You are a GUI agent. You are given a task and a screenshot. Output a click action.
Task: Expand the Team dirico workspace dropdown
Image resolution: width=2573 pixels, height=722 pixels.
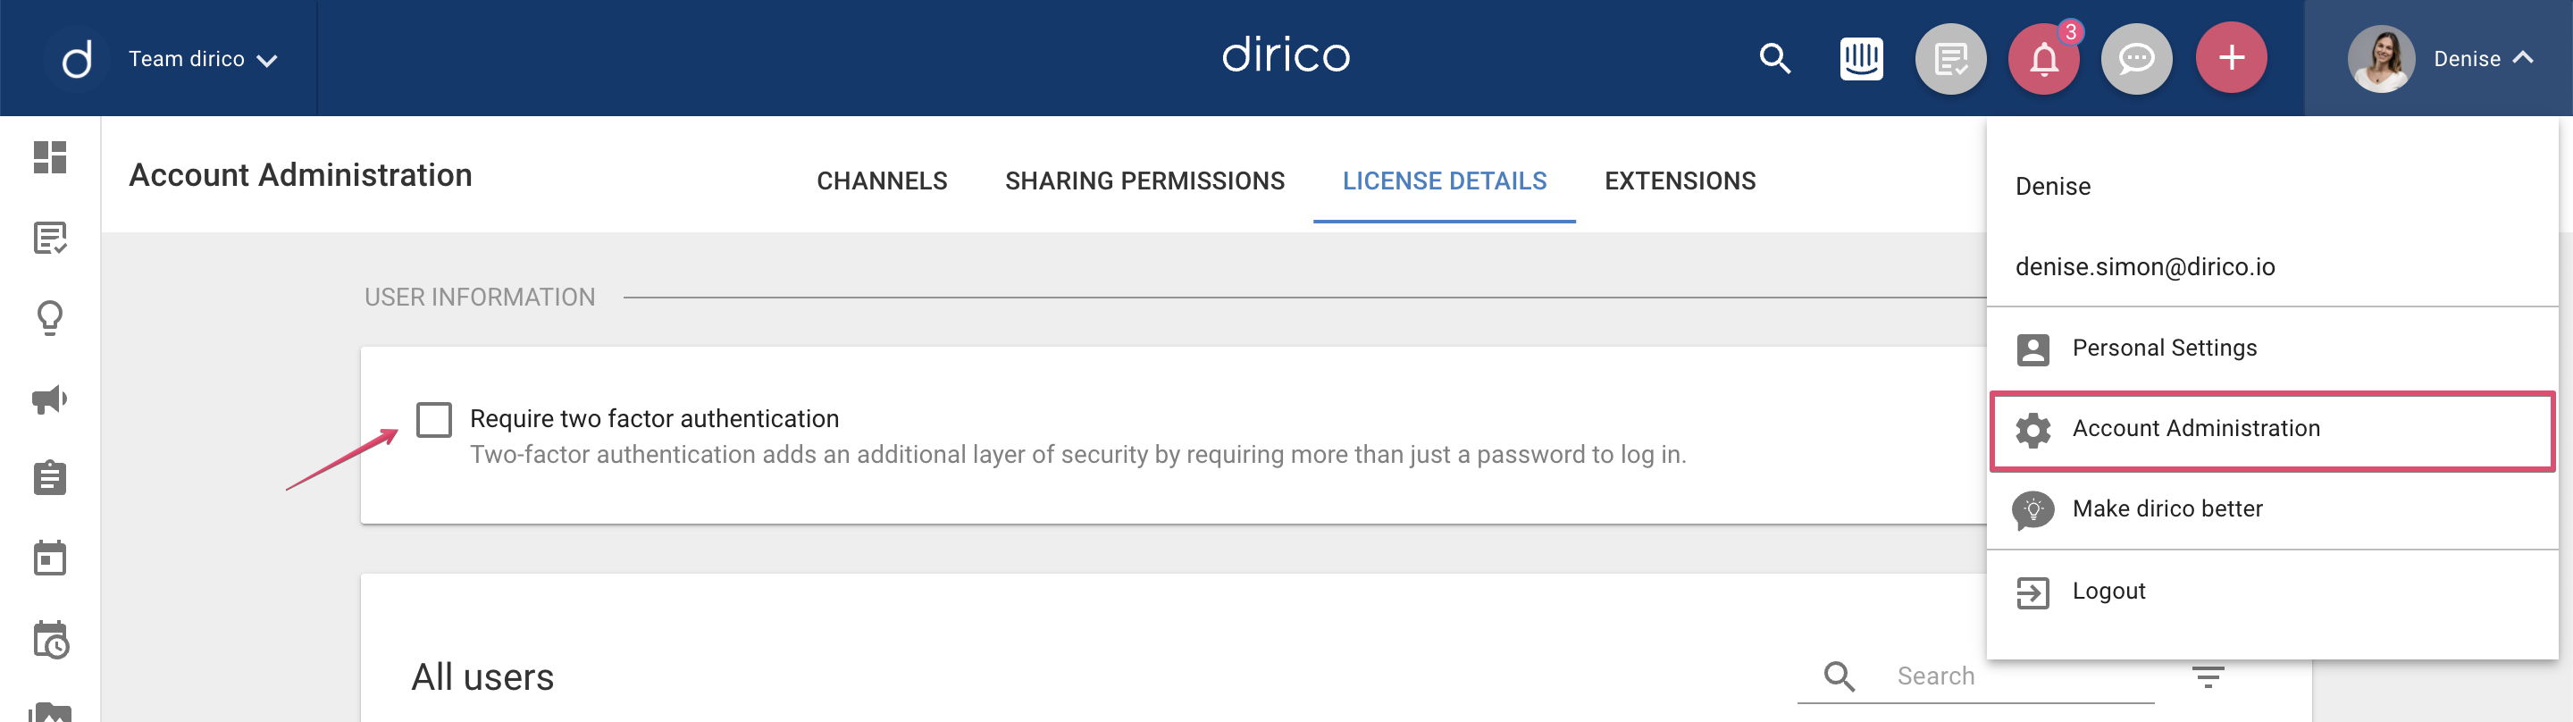pyautogui.click(x=203, y=59)
